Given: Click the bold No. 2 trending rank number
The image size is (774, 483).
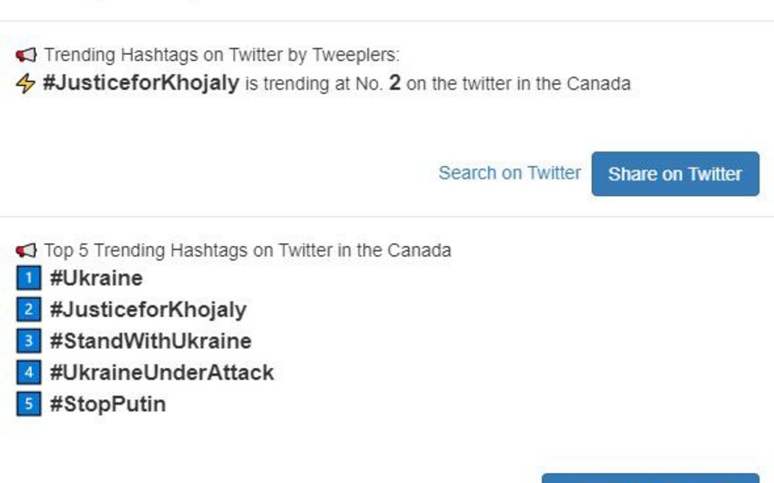Looking at the screenshot, I should [x=394, y=84].
